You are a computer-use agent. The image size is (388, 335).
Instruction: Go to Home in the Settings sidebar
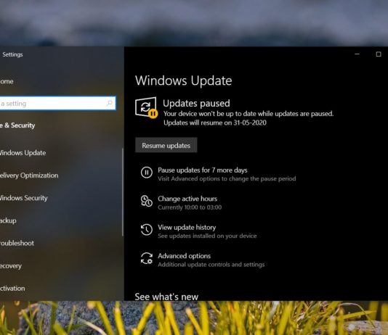tap(7, 81)
